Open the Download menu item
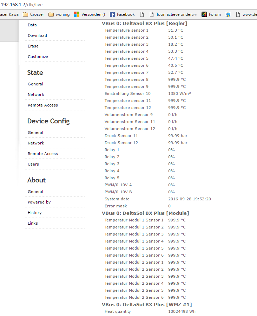This screenshot has height=316, width=257. (37, 36)
